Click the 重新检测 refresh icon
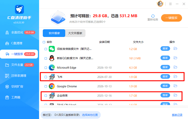Viewport: 188px width, 119px height. tap(153, 16)
